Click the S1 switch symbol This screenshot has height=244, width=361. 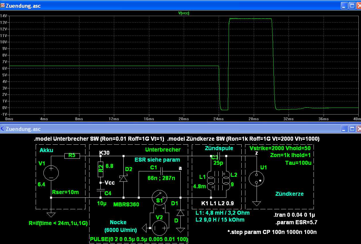(x=159, y=198)
